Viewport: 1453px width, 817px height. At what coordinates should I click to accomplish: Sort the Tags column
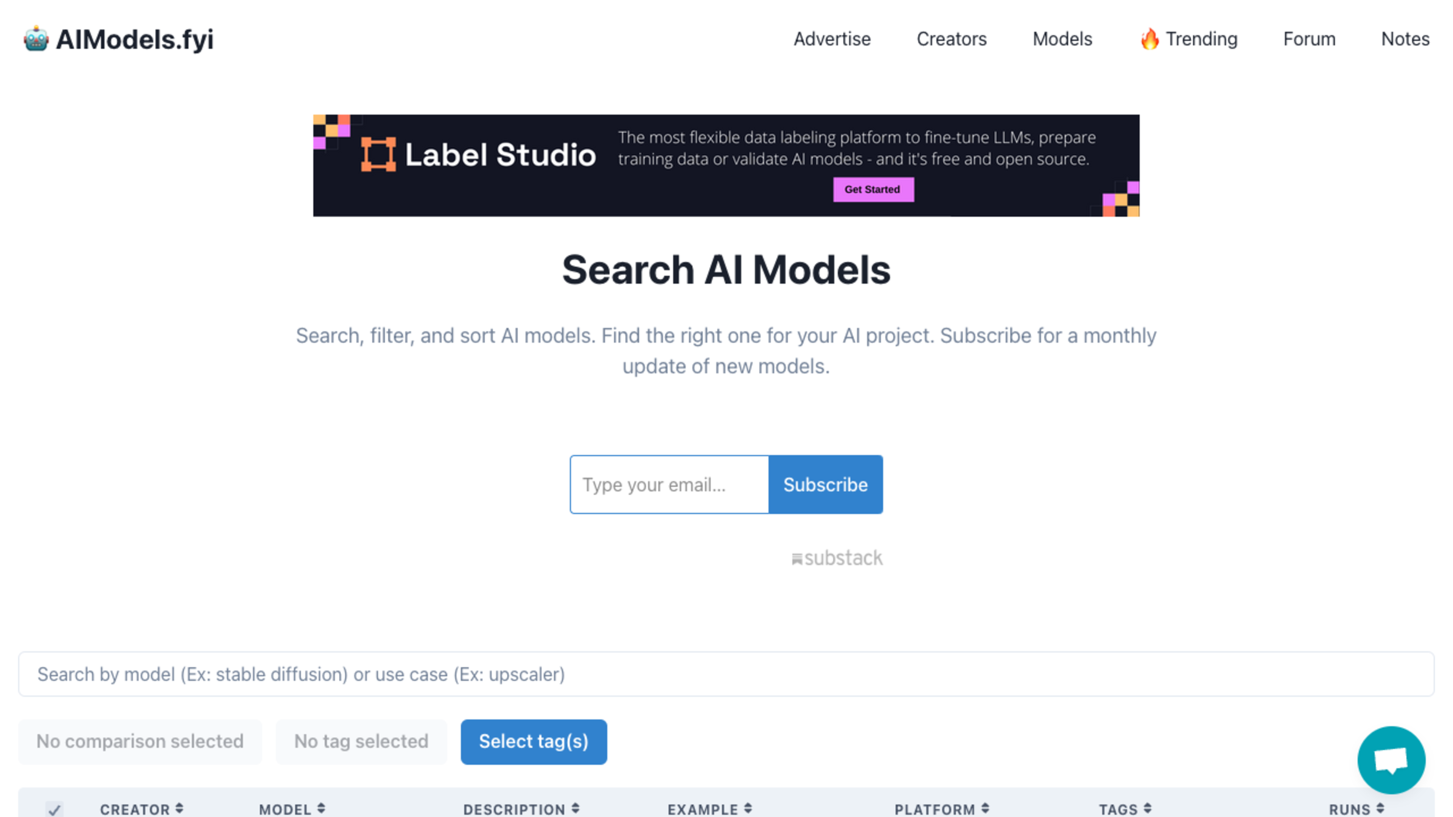(x=1147, y=808)
